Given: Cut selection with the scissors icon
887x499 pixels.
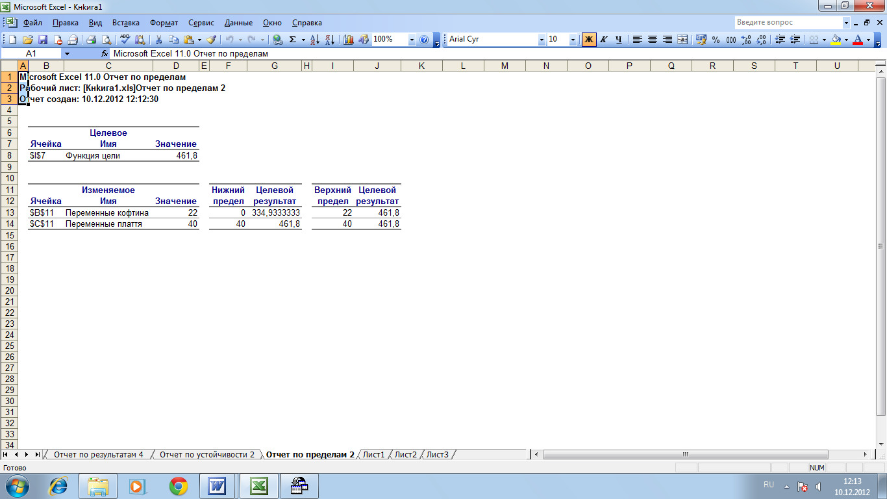Looking at the screenshot, I should pyautogui.click(x=159, y=40).
